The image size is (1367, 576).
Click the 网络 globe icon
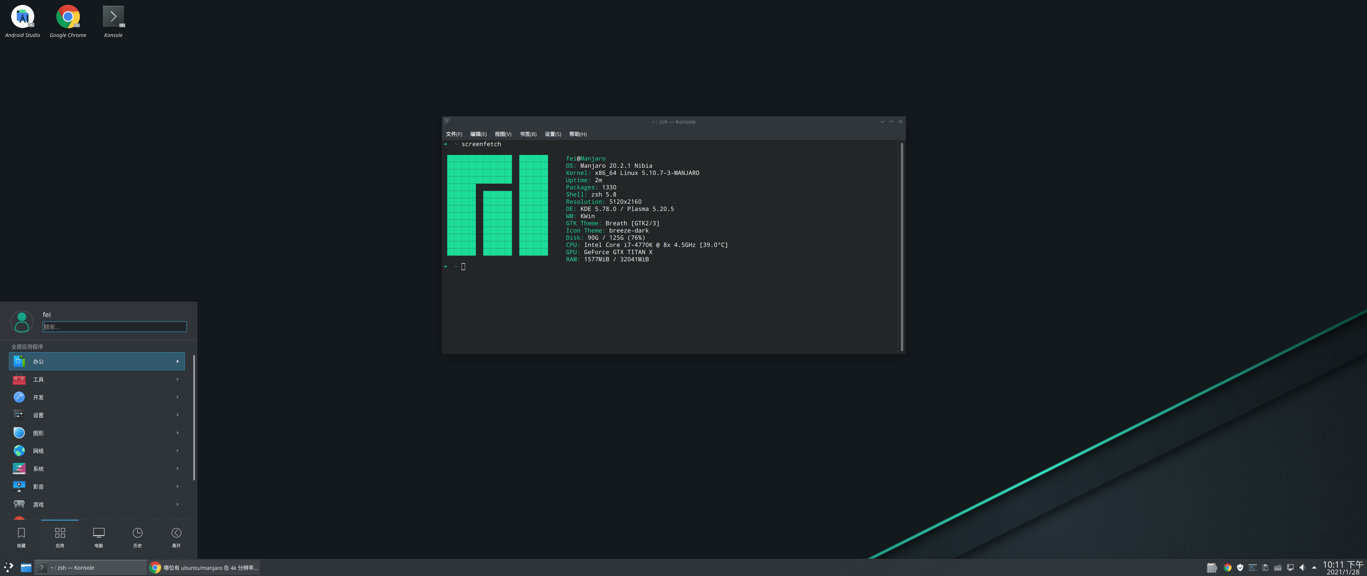coord(19,451)
